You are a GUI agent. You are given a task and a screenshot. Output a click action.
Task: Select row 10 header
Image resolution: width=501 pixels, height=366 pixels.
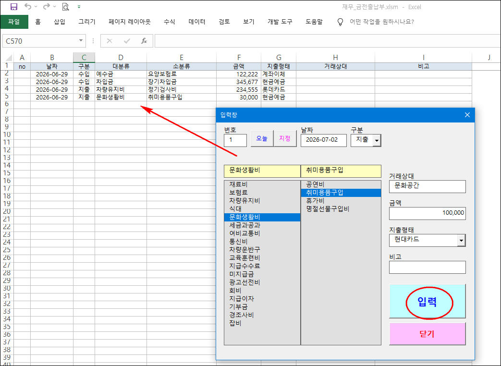point(7,134)
